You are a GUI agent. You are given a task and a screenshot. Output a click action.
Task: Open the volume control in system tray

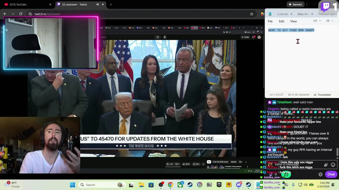tap(306, 185)
